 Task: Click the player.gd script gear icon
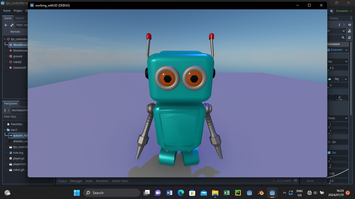[x=10, y=158]
